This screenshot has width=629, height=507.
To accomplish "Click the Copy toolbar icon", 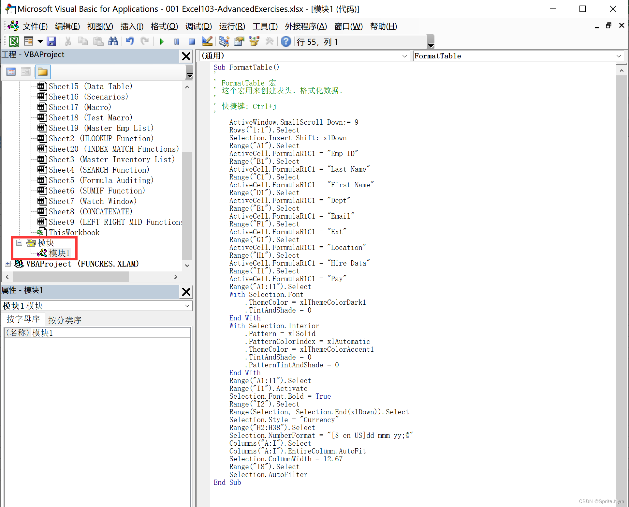I will coord(83,41).
